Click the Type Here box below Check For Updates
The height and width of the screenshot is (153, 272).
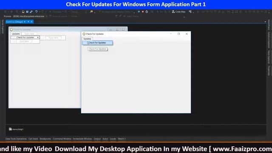point(24,42)
